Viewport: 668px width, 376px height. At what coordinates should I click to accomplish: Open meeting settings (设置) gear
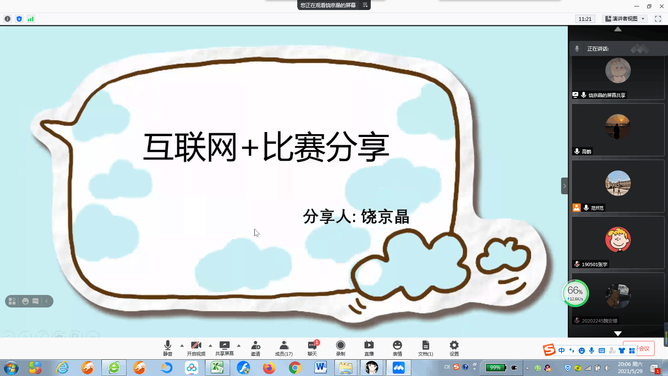pyautogui.click(x=454, y=348)
